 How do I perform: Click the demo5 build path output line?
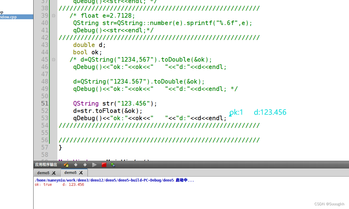pyautogui.click(x=114, y=180)
